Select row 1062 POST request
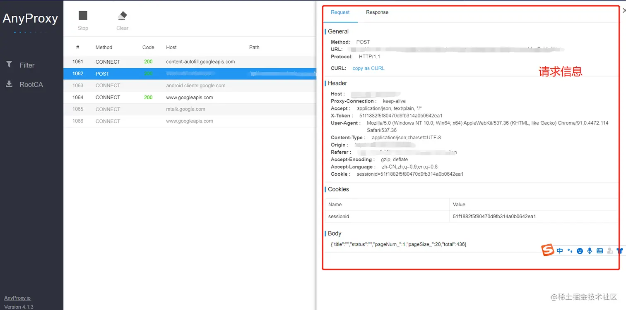626x310 pixels. (x=190, y=74)
